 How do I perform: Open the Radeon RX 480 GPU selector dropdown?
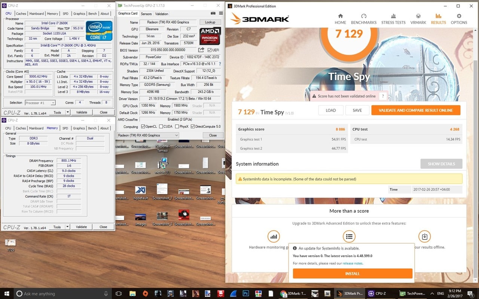pos(148,135)
